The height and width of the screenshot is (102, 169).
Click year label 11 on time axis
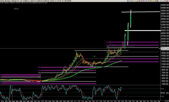tap(75, 101)
